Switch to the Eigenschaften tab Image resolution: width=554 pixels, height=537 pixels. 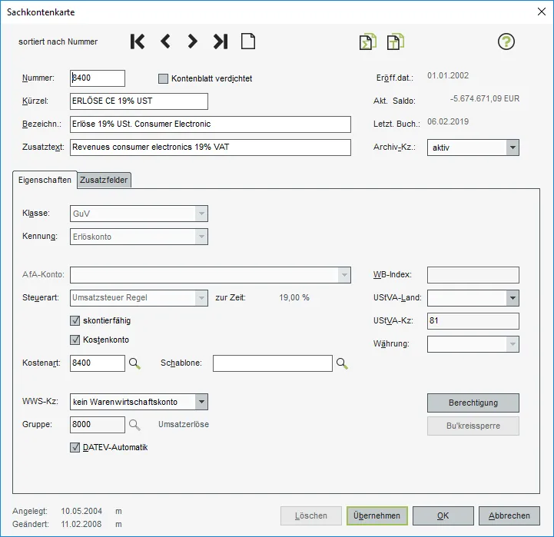pos(45,180)
